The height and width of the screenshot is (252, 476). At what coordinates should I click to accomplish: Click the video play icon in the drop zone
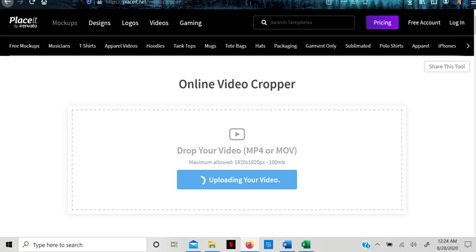tap(237, 134)
